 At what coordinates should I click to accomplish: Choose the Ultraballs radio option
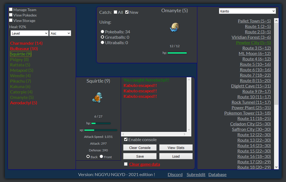(x=102, y=43)
